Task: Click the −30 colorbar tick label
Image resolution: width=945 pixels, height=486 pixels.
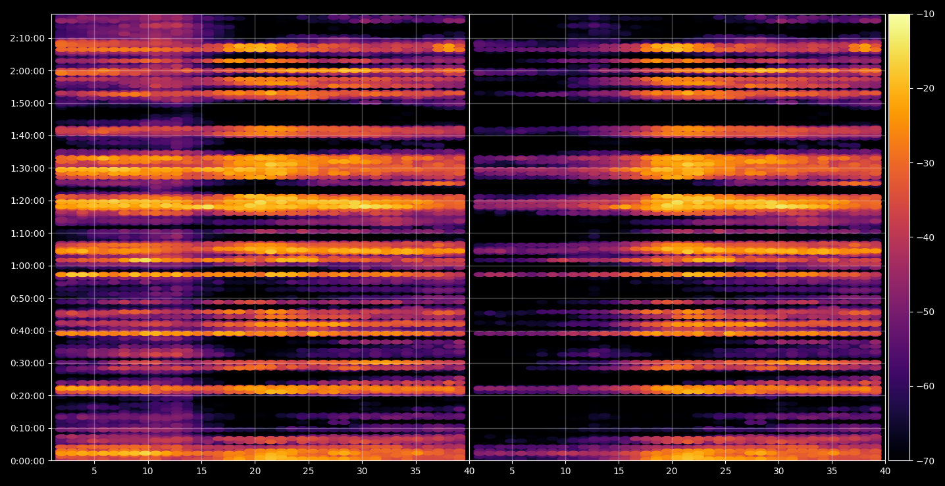Action: coord(925,163)
